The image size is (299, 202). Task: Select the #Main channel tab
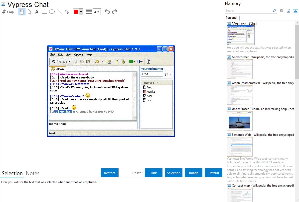(x=58, y=69)
